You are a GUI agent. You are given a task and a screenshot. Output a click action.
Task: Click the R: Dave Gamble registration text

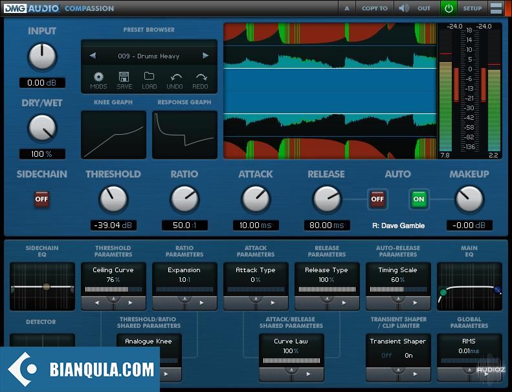[x=398, y=225]
